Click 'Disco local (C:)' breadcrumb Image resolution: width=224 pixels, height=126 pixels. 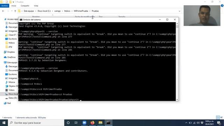(44, 11)
